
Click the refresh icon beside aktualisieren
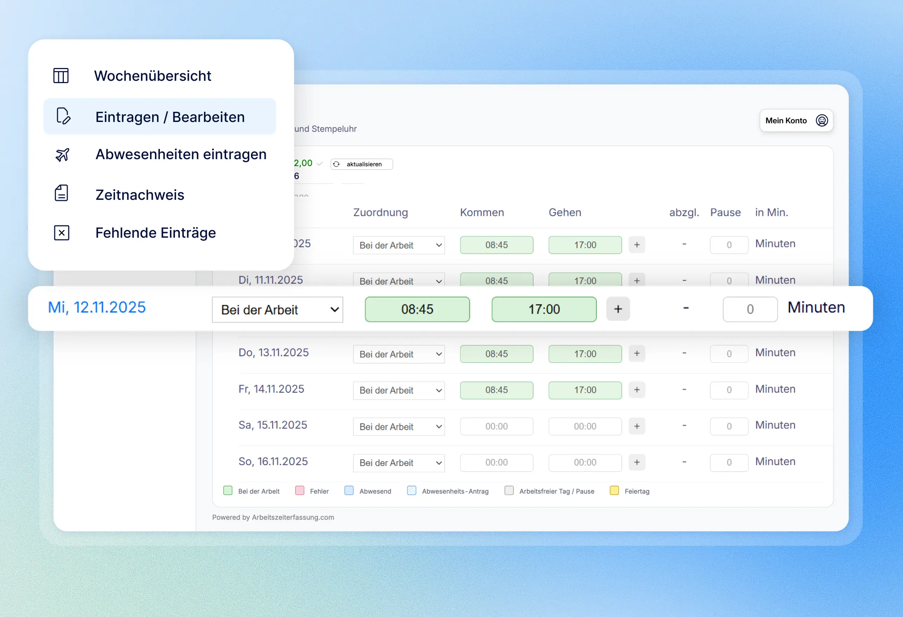tap(337, 164)
